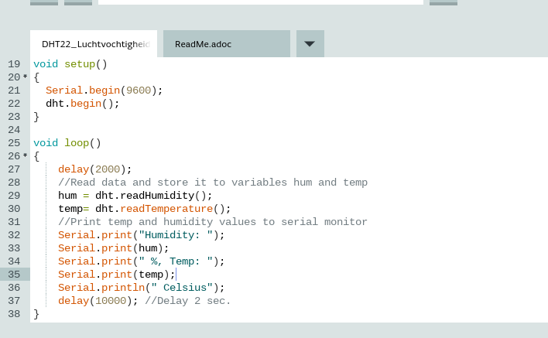Screen dimensions: 548x338
Task: Click 'Serial.print(" %, Temp: ");' line
Action: [x=141, y=261]
